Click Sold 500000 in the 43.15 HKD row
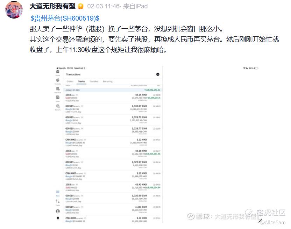The image size is (291, 229). [x=71, y=98]
